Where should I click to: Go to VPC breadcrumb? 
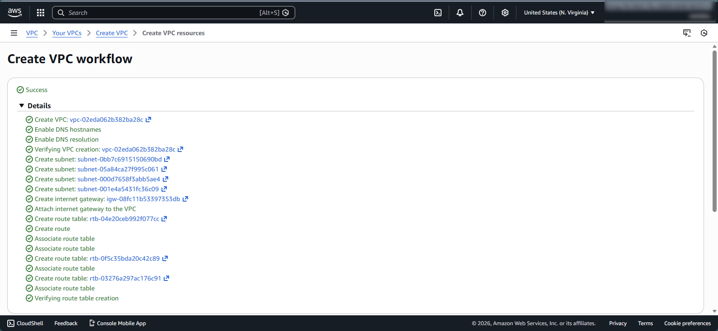click(x=32, y=33)
